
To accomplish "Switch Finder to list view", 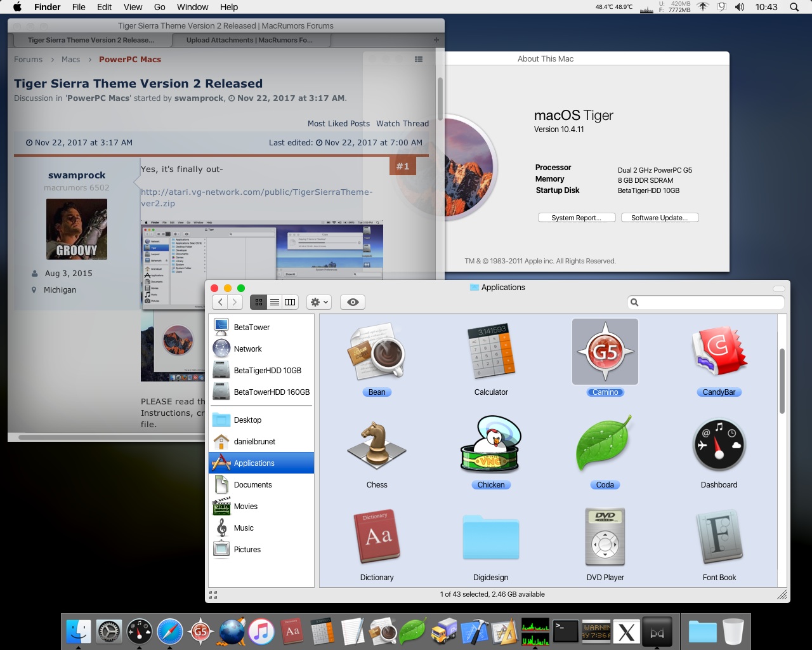I will coord(275,302).
